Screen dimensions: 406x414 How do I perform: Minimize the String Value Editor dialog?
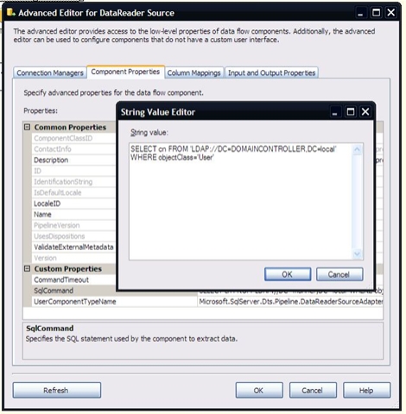coord(335,112)
